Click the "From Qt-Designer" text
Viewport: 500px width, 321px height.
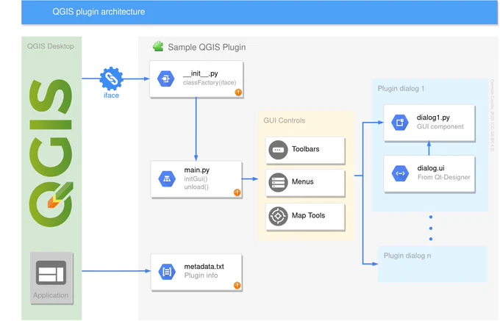click(x=444, y=177)
